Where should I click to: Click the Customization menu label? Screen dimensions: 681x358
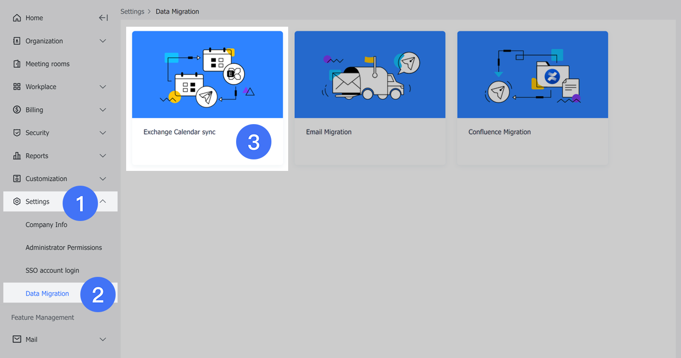46,179
